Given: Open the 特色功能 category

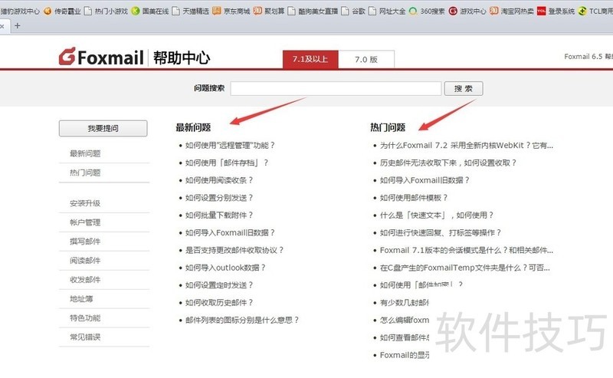Looking at the screenshot, I should 85,317.
